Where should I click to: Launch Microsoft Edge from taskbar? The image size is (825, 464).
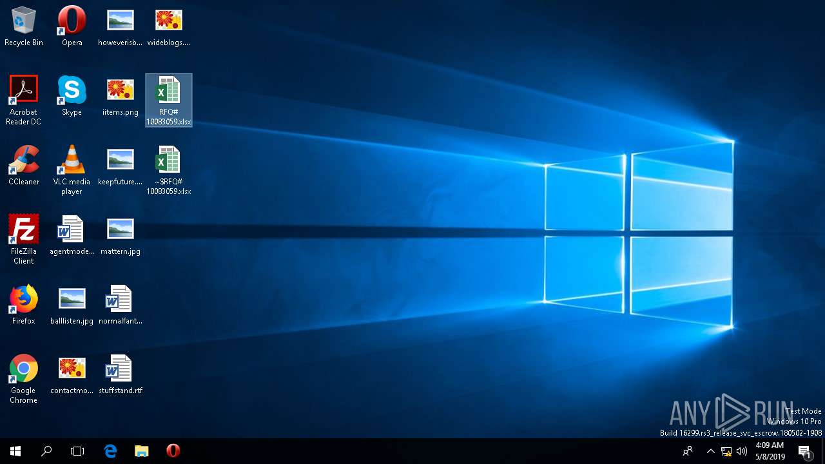point(110,451)
